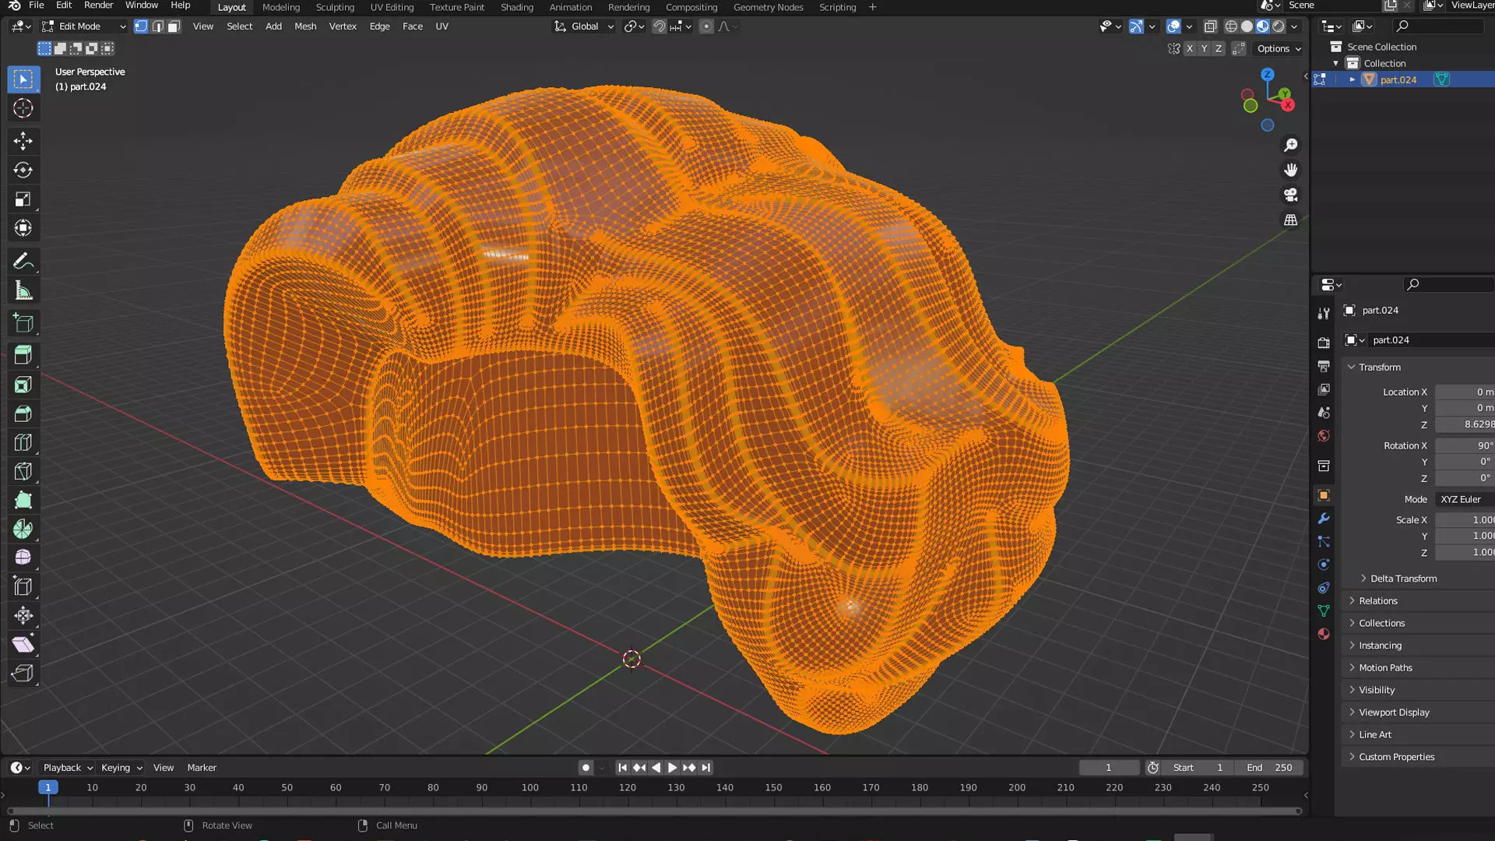Open the Modifier properties wrench tab

coord(1323,519)
